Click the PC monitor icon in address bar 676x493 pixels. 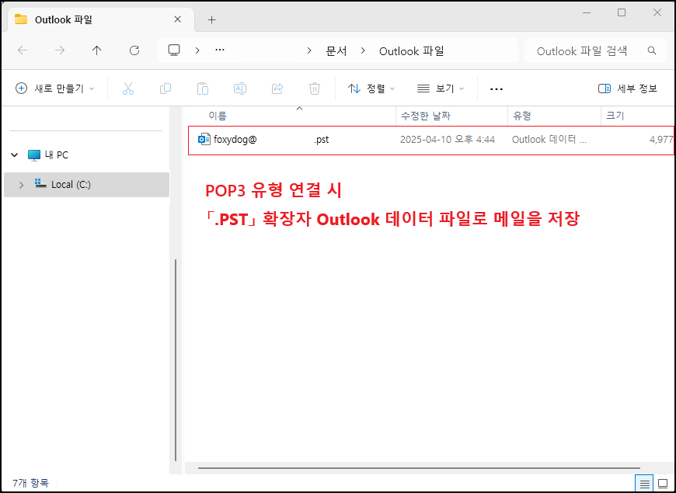pos(174,50)
